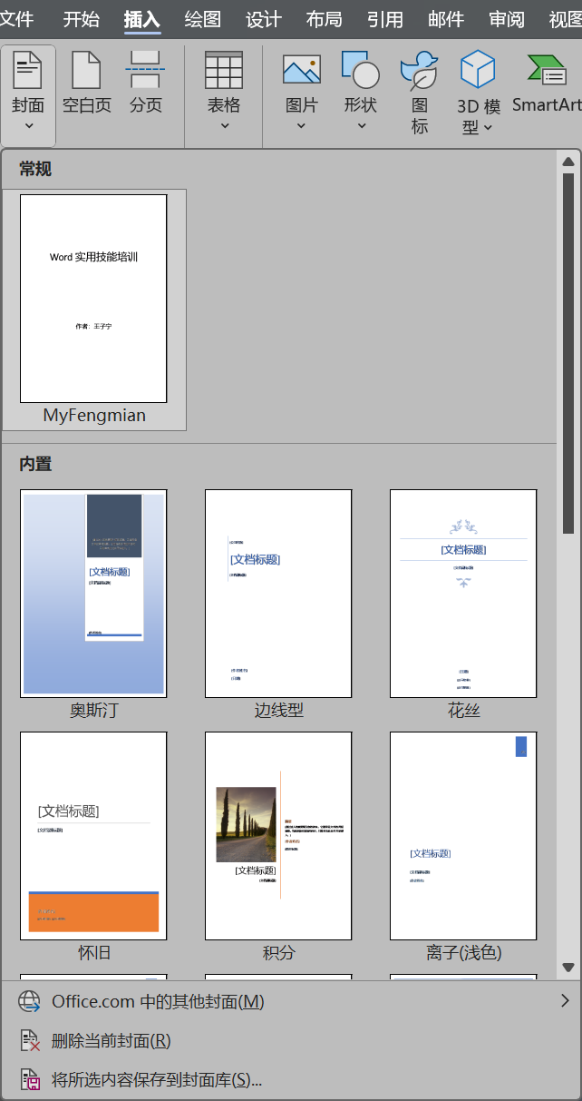Click the gallery scroll up arrow
582x1101 pixels.
click(568, 162)
